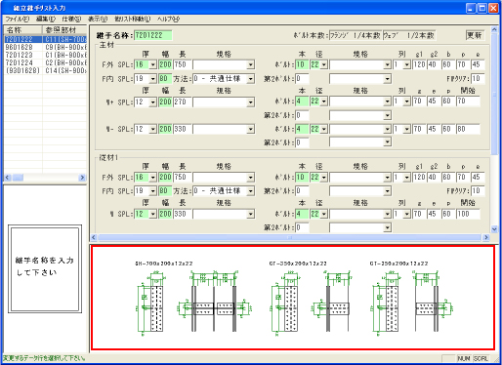The image size is (502, 365).
Task: Expand 従材1 F外 SPL thickness dropdown
Action: [x=153, y=178]
